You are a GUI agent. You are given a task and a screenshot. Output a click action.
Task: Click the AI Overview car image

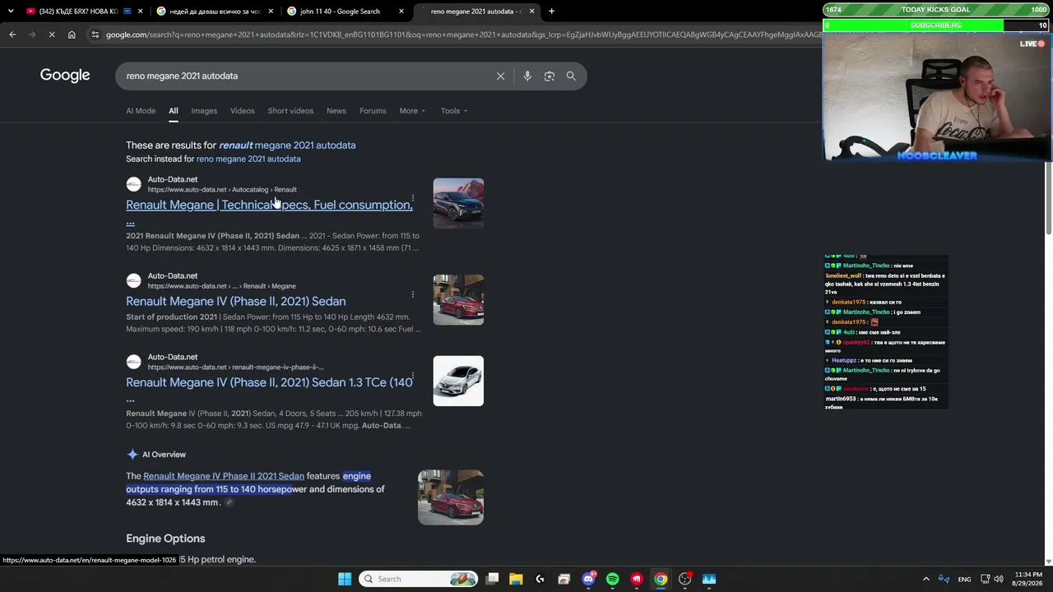coord(451,497)
